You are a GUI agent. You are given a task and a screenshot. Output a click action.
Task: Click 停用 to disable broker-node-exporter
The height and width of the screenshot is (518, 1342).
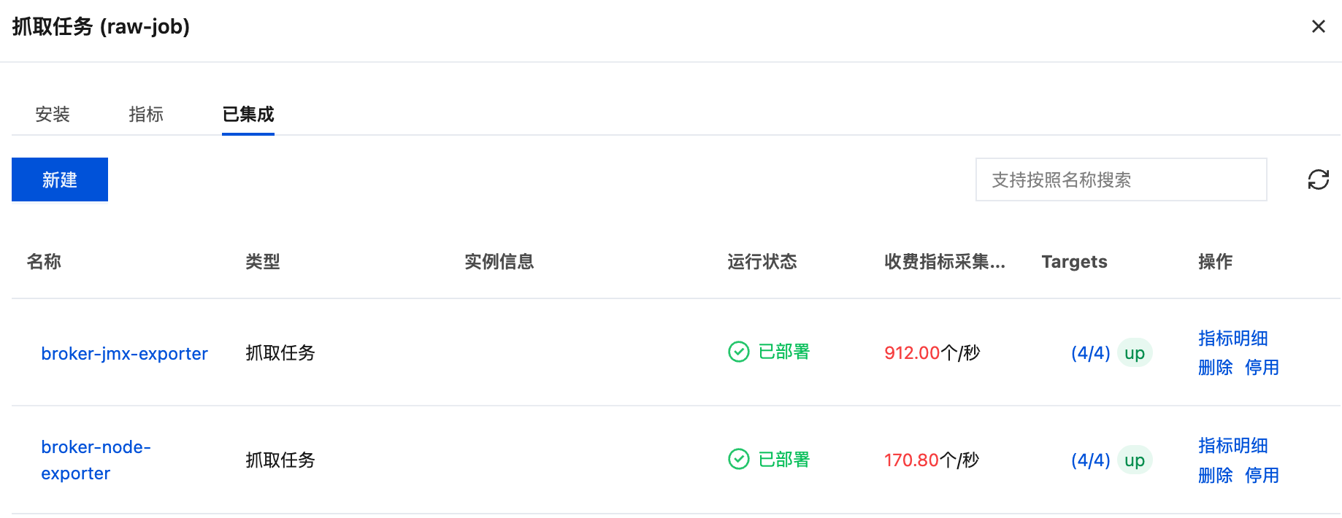pyautogui.click(x=1262, y=476)
